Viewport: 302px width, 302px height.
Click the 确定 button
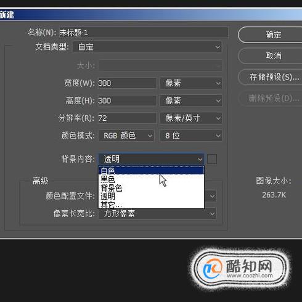270,35
